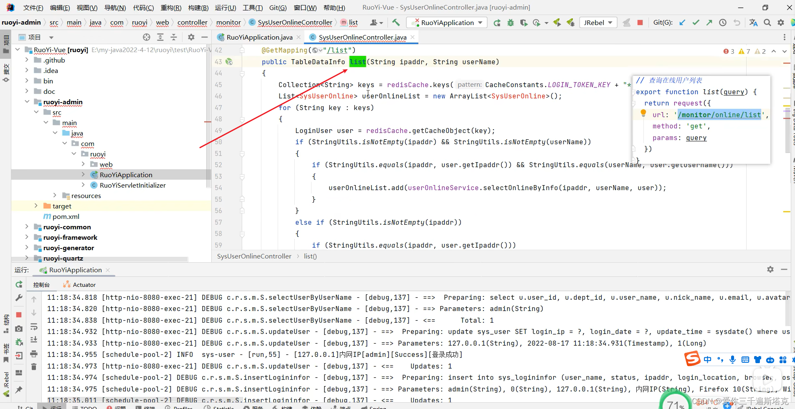The image size is (795, 409).
Task: Click the Translate icon in toolbar
Action: pos(753,23)
